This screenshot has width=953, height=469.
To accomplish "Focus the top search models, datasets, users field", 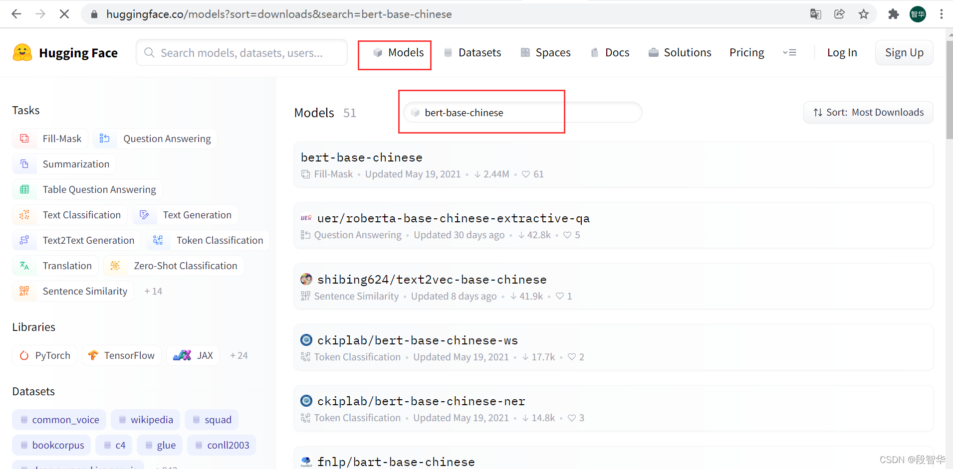I will tap(241, 52).
